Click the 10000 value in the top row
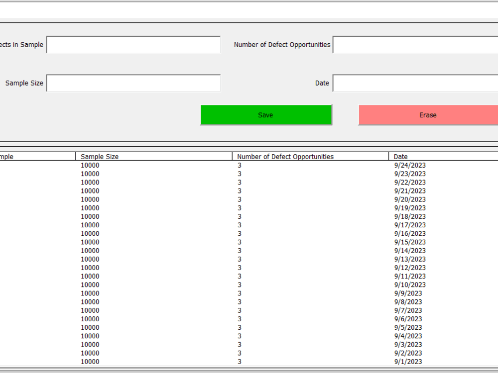 point(90,165)
